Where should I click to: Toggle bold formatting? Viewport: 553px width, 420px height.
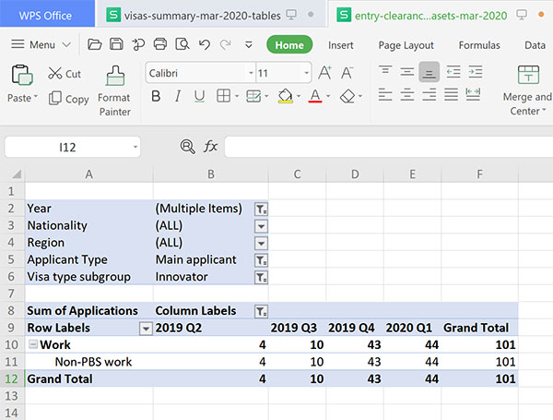[156, 96]
